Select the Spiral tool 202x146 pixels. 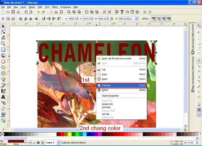tap(3, 73)
